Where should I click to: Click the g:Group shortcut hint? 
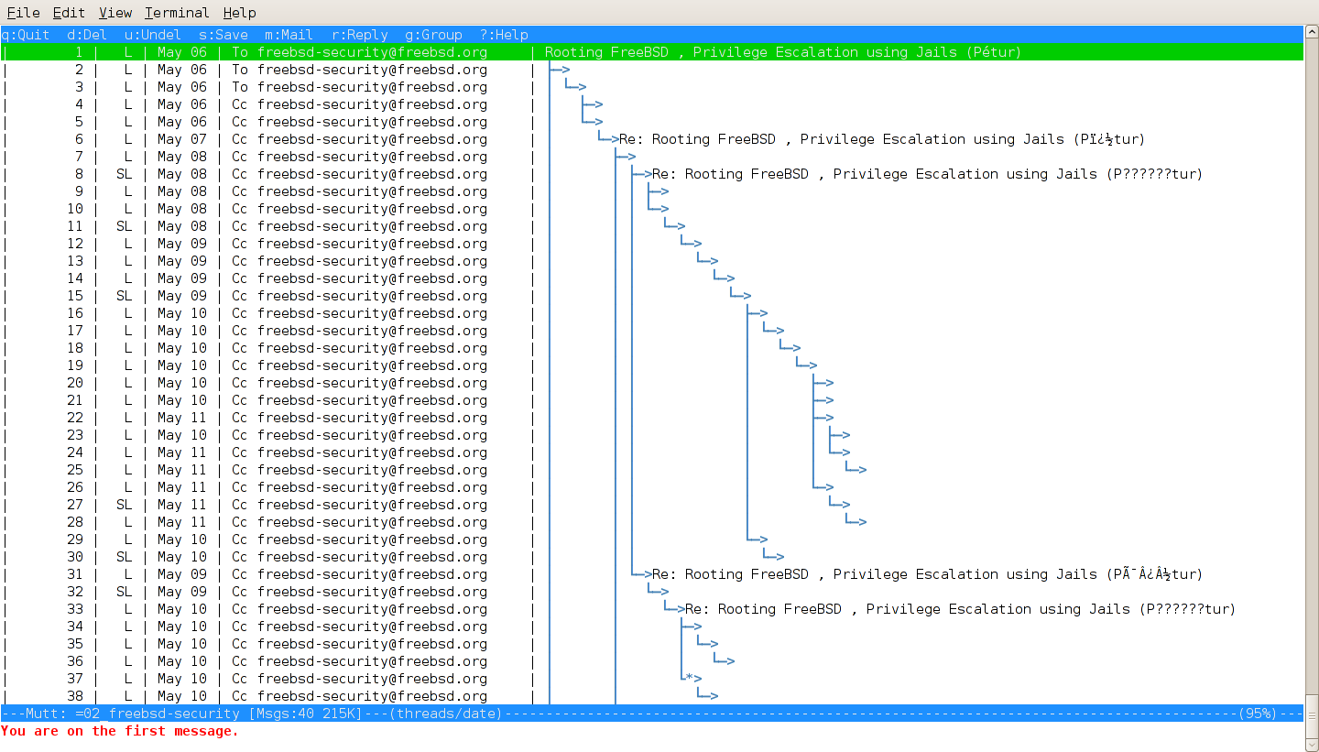[x=433, y=35]
